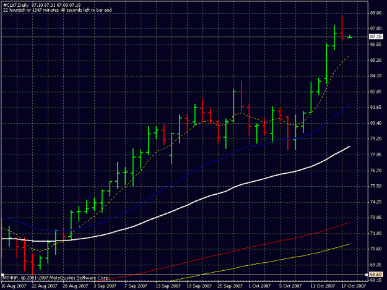Screen dimensions: 387x290
Task: Click the 19 Sep 2007 date label
Action: 199,286
